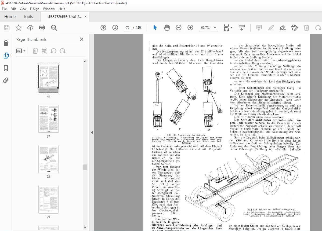
Task: Open the Help menu
Action: pyautogui.click(x=62, y=9)
